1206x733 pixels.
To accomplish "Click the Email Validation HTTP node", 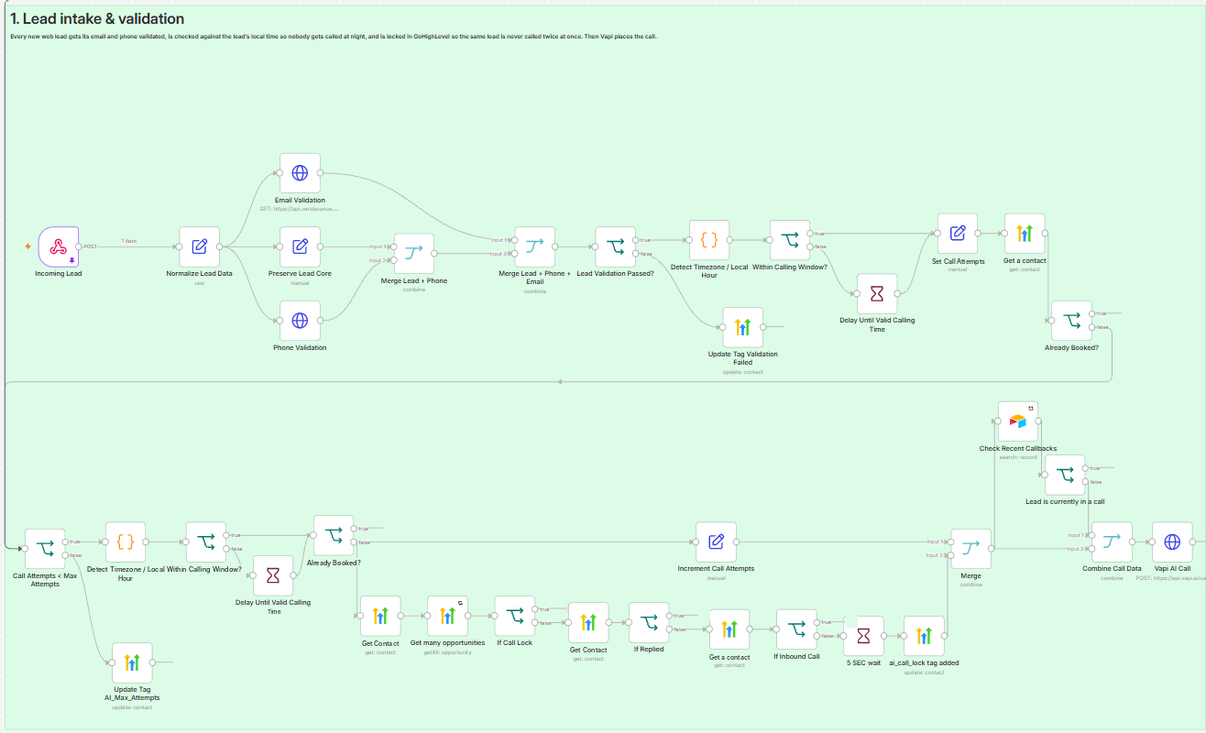I will [x=300, y=173].
